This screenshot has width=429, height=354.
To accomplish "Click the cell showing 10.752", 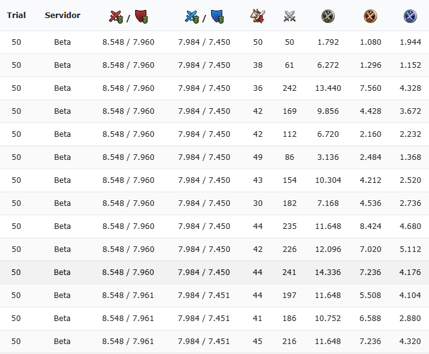I will click(x=328, y=319).
